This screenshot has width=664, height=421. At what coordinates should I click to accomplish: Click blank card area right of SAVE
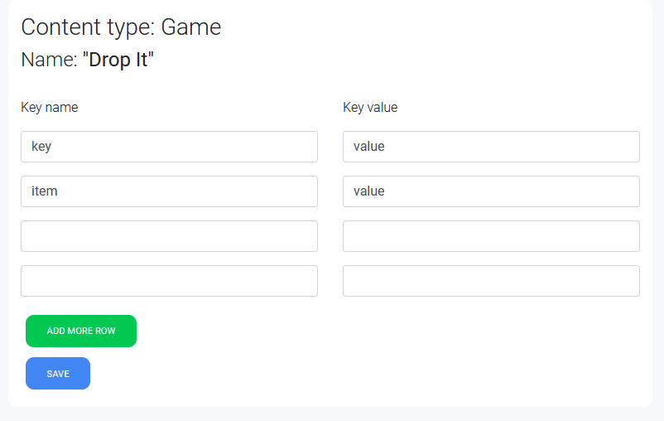click(339, 373)
